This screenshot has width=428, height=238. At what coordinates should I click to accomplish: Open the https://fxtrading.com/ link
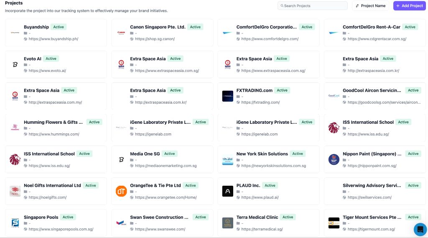pos(260,102)
